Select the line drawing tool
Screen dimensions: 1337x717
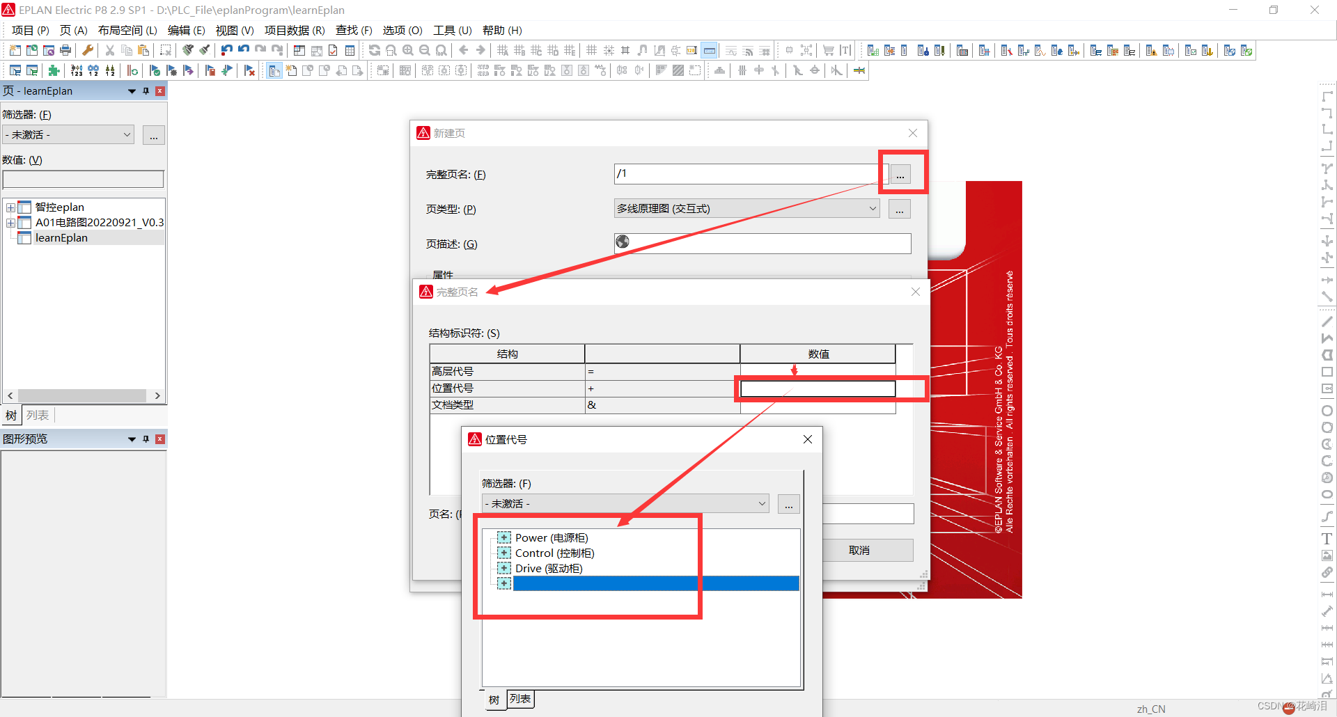(x=1327, y=322)
